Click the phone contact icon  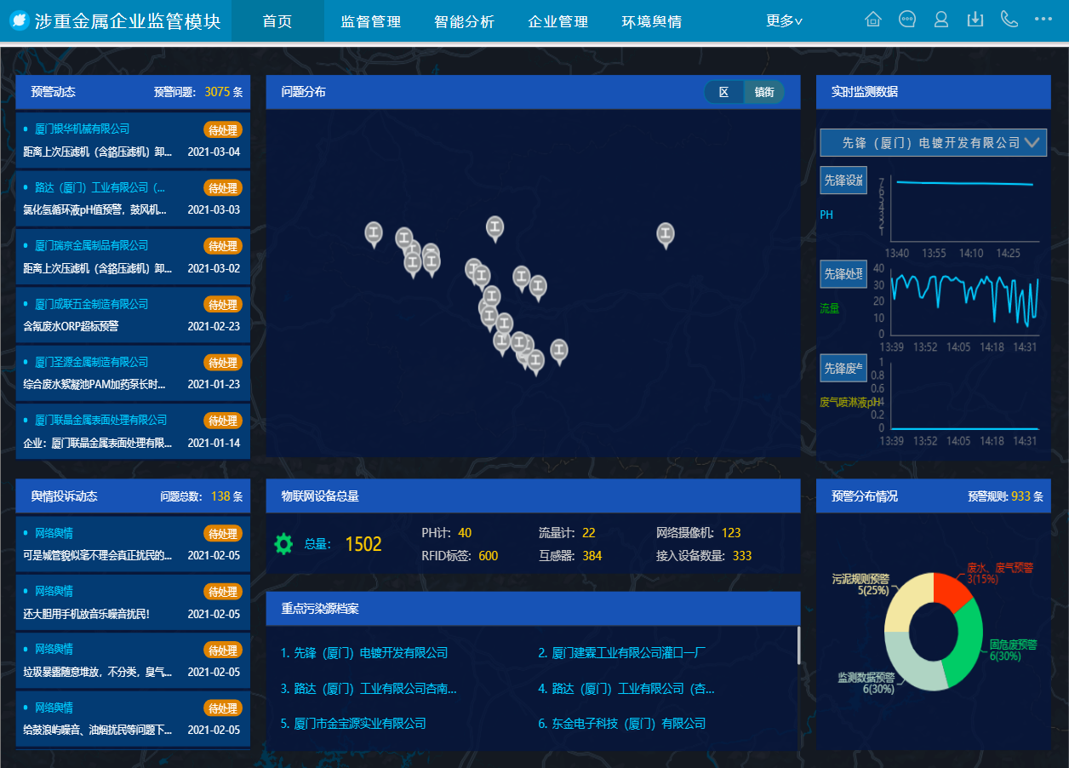point(1009,20)
